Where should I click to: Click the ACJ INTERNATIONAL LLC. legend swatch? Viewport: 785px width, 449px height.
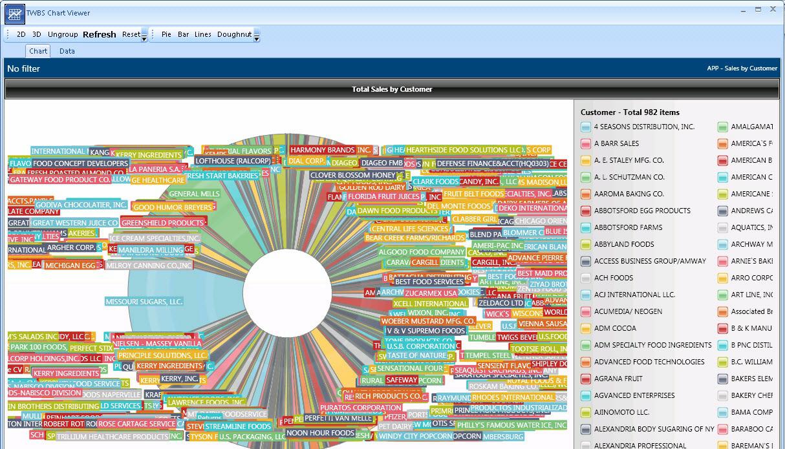click(x=586, y=295)
